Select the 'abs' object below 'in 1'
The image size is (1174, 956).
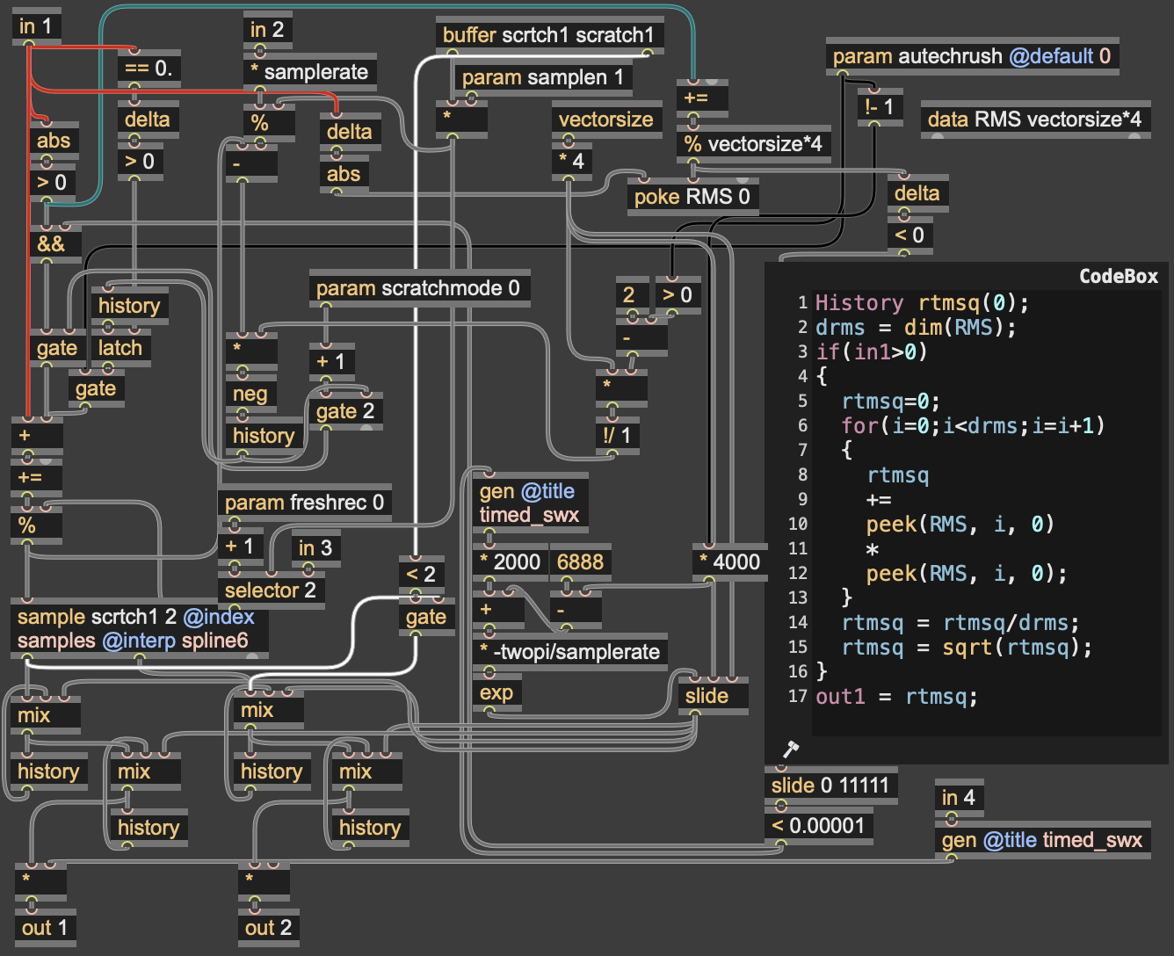click(54, 141)
